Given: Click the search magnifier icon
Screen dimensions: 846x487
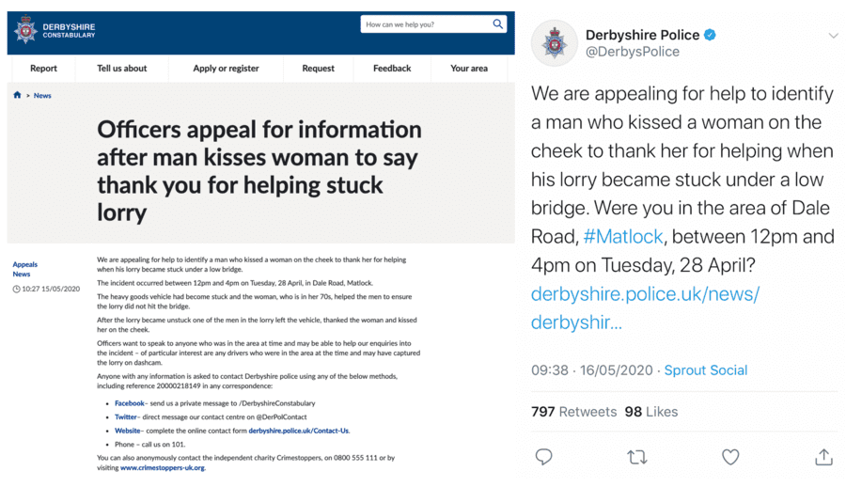Looking at the screenshot, I should click(x=498, y=24).
